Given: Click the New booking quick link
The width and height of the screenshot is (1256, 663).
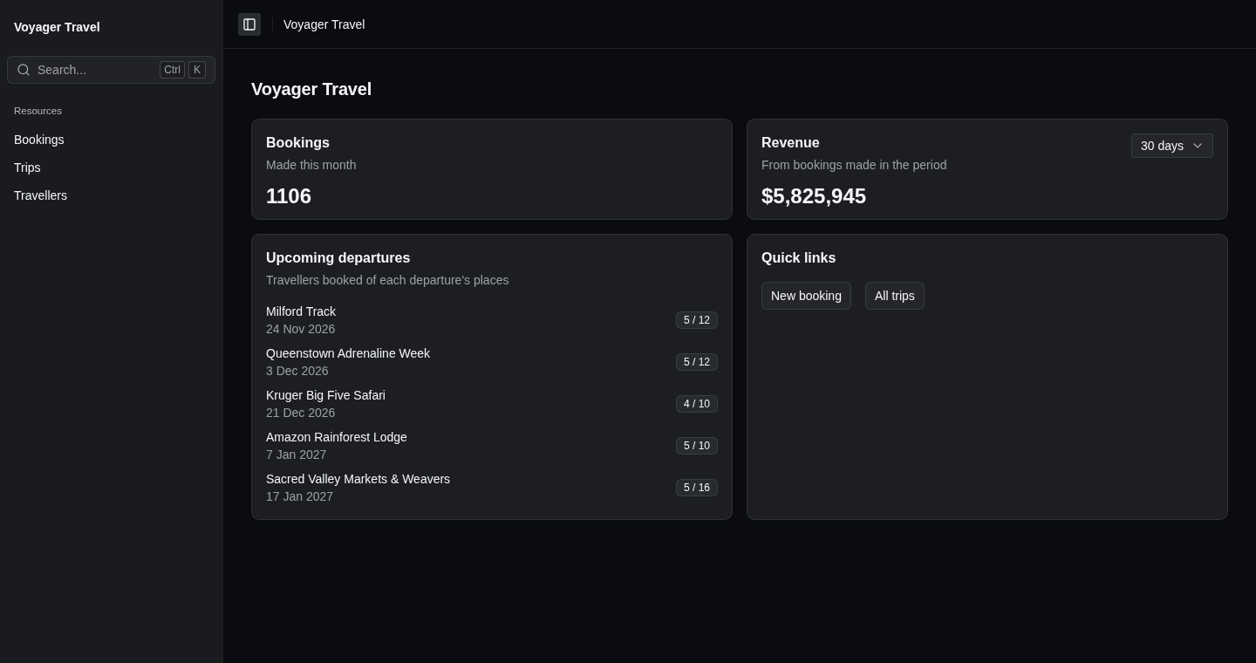Looking at the screenshot, I should click(x=806, y=296).
